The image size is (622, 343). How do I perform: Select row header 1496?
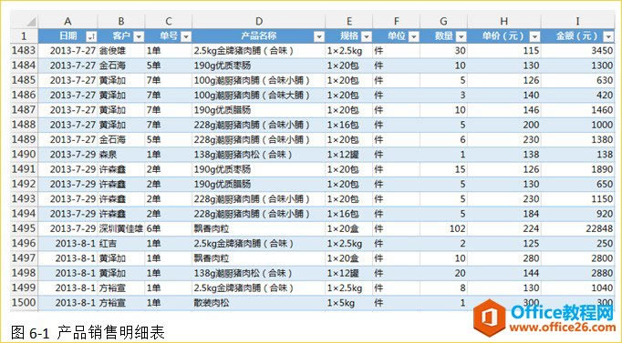[x=24, y=243]
